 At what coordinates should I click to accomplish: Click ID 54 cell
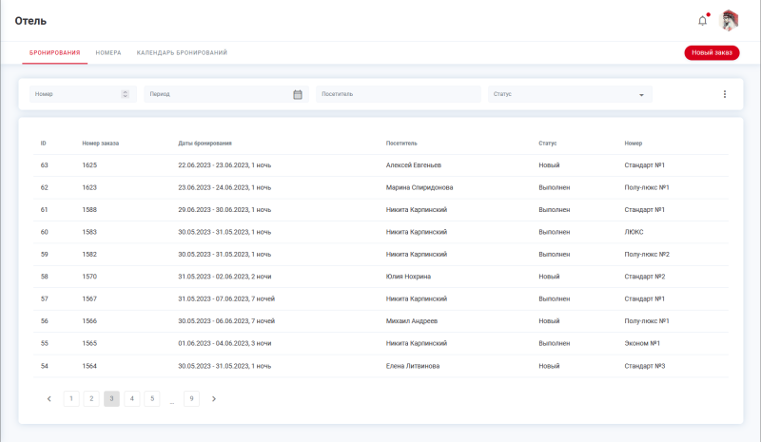pyautogui.click(x=44, y=366)
